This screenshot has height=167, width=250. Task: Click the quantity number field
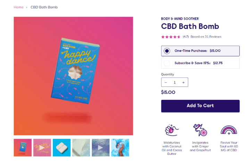(175, 82)
